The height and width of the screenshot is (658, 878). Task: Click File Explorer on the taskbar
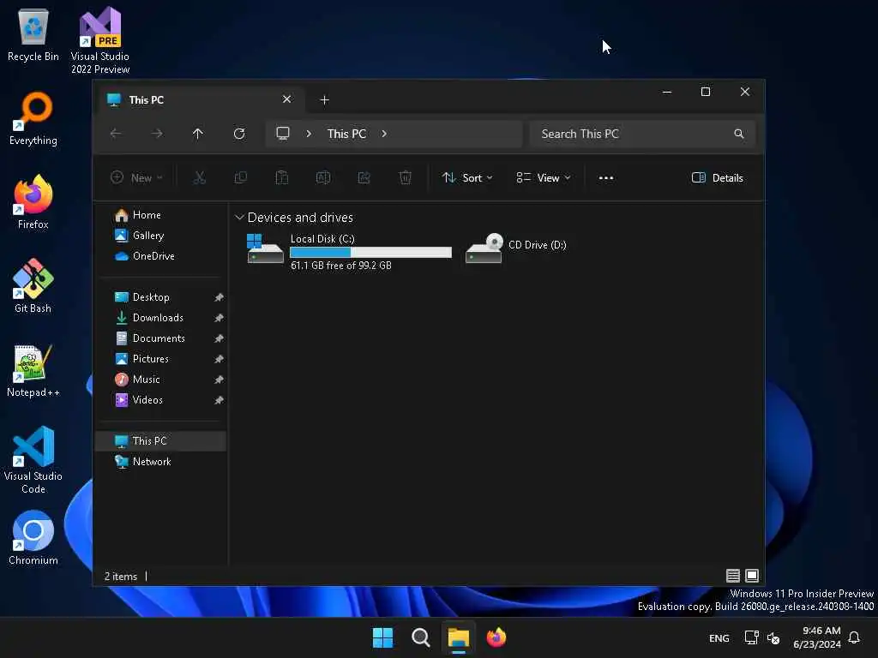[x=458, y=637]
